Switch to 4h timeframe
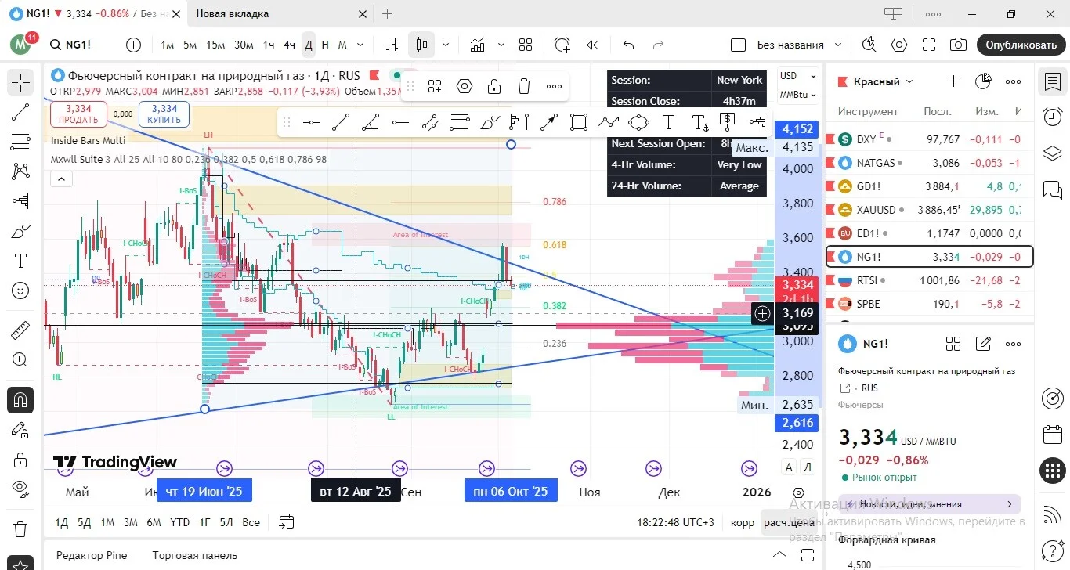The image size is (1070, 570). coord(289,45)
